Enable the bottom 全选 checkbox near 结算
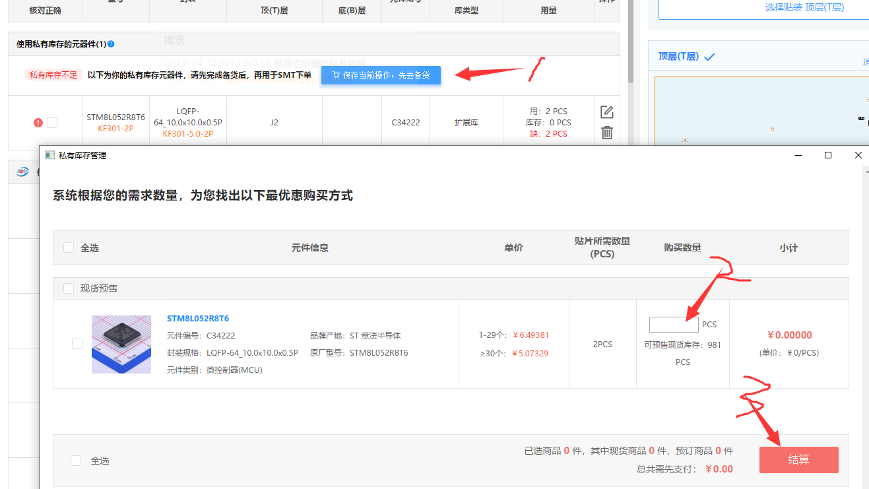 tap(76, 461)
